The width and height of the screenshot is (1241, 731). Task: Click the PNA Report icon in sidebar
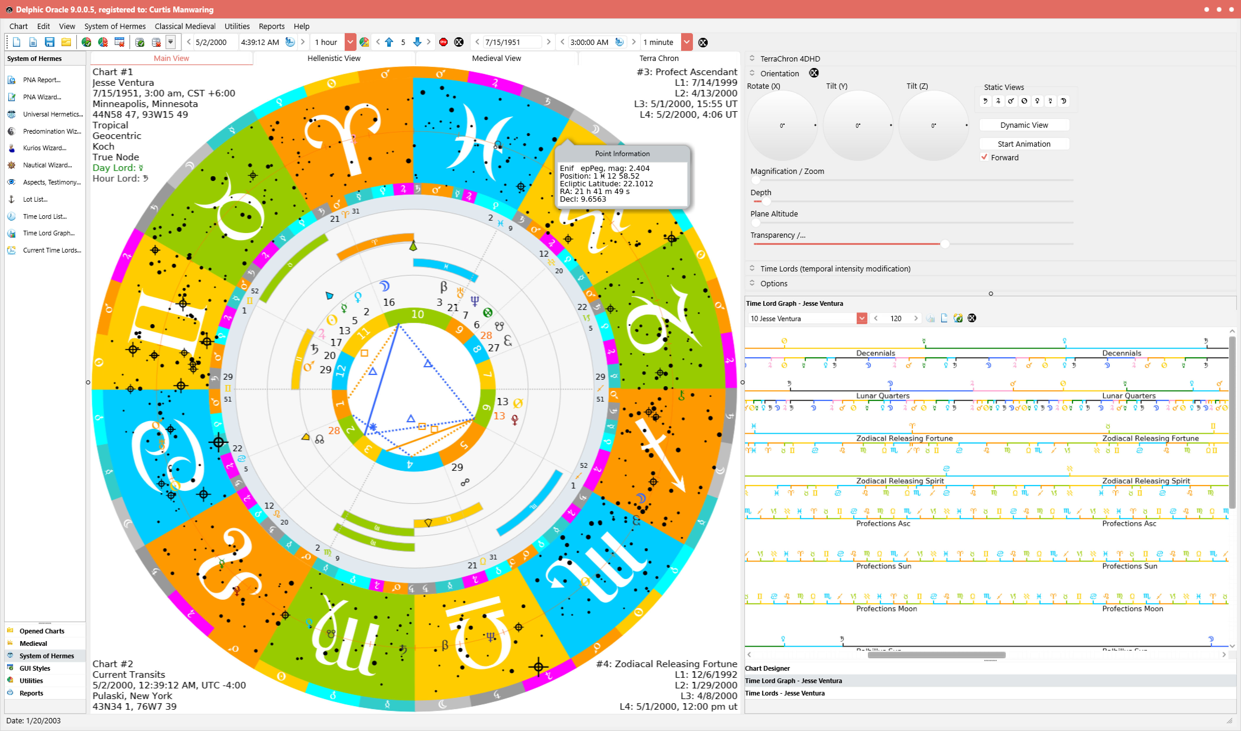tap(12, 79)
